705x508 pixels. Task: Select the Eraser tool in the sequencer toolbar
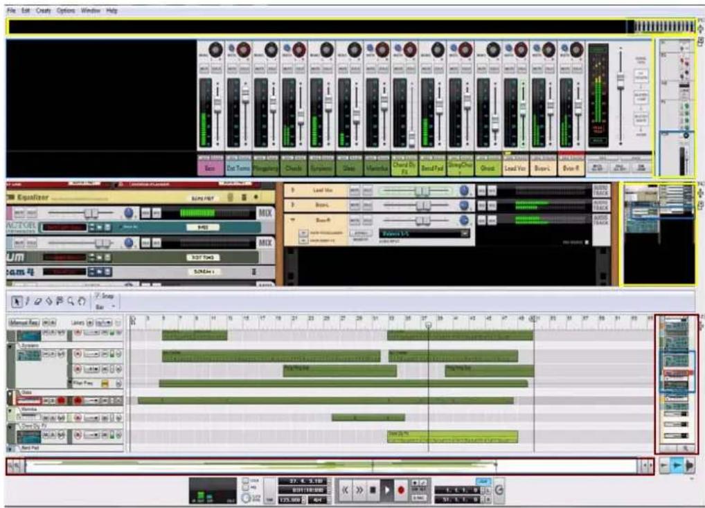click(37, 302)
